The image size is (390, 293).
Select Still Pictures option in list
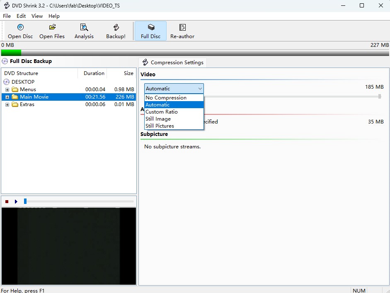click(x=160, y=126)
